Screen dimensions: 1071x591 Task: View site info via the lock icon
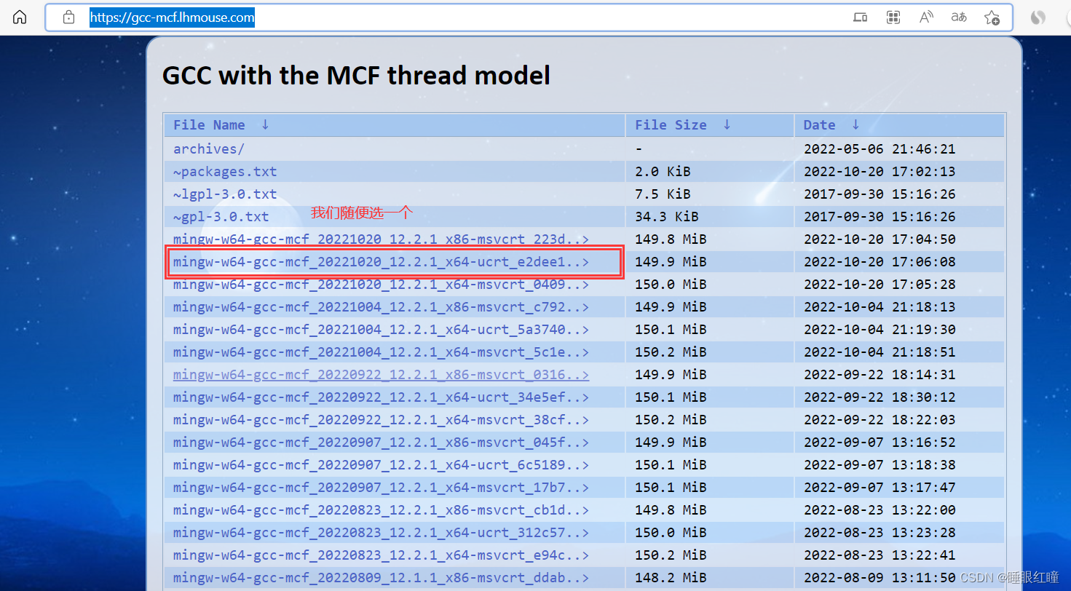click(x=68, y=17)
